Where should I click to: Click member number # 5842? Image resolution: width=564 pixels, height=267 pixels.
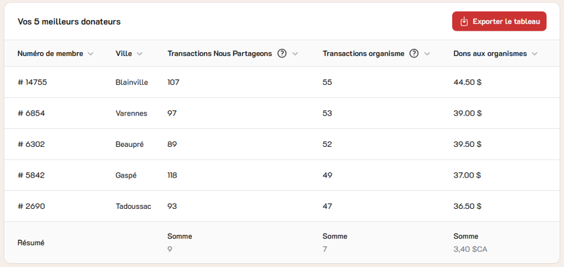click(31, 176)
